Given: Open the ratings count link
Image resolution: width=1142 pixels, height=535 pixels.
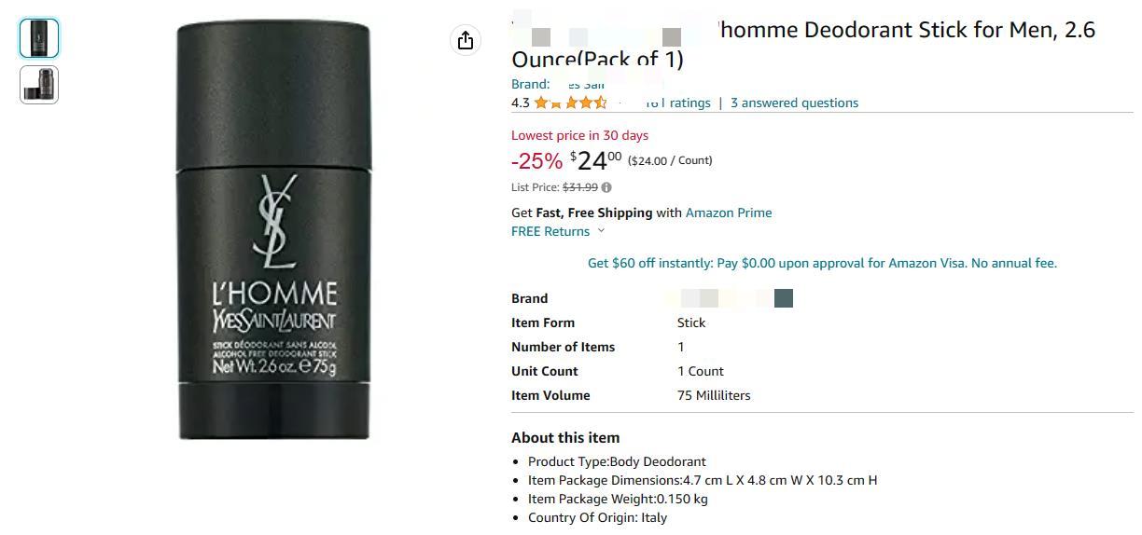Looking at the screenshot, I should [677, 103].
